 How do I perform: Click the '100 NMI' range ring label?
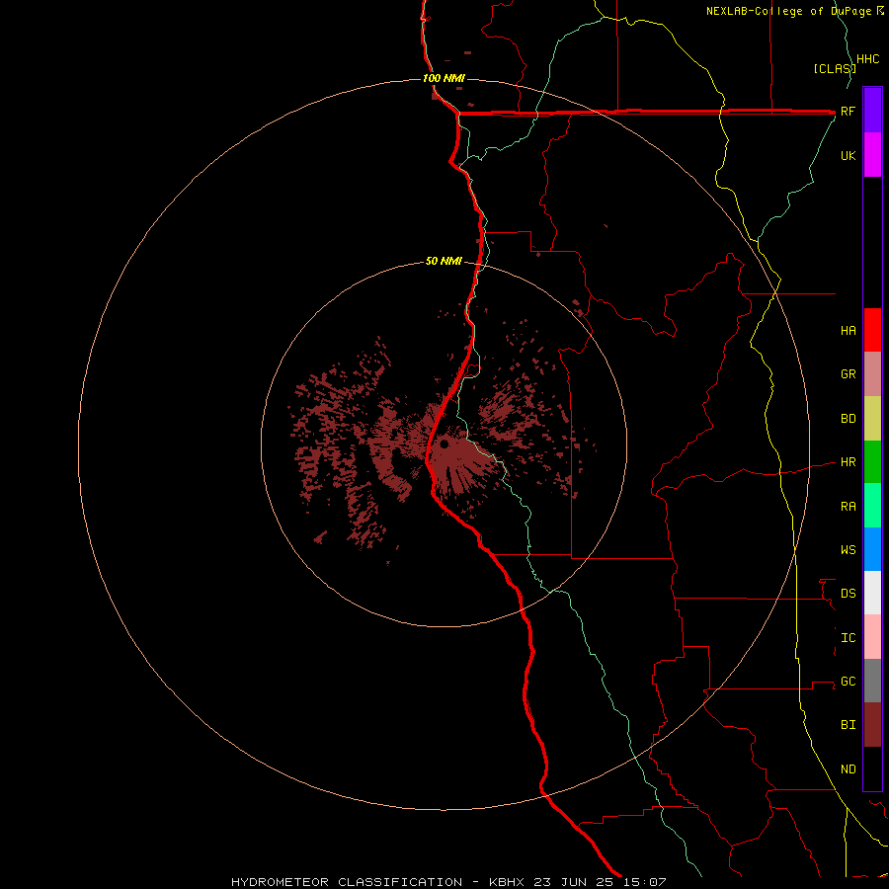[444, 78]
